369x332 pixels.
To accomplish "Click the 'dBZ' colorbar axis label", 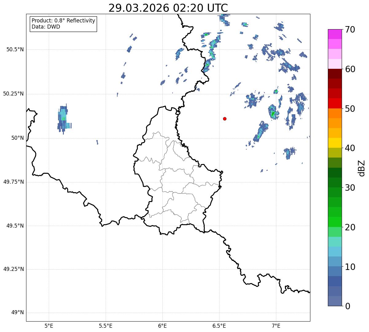I will 362,168.
